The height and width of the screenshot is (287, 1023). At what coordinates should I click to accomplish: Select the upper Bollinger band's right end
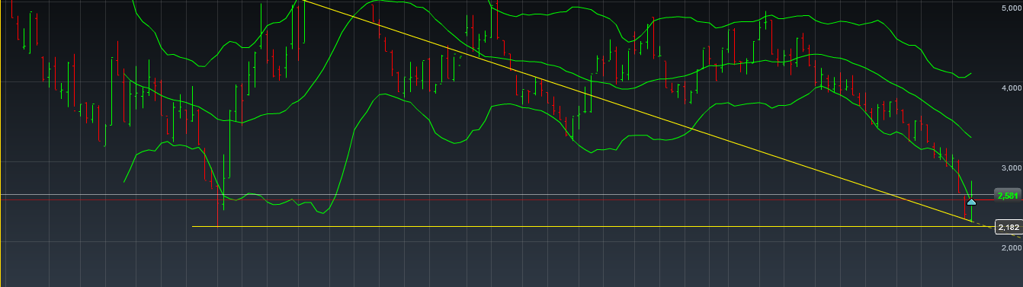tap(970, 74)
